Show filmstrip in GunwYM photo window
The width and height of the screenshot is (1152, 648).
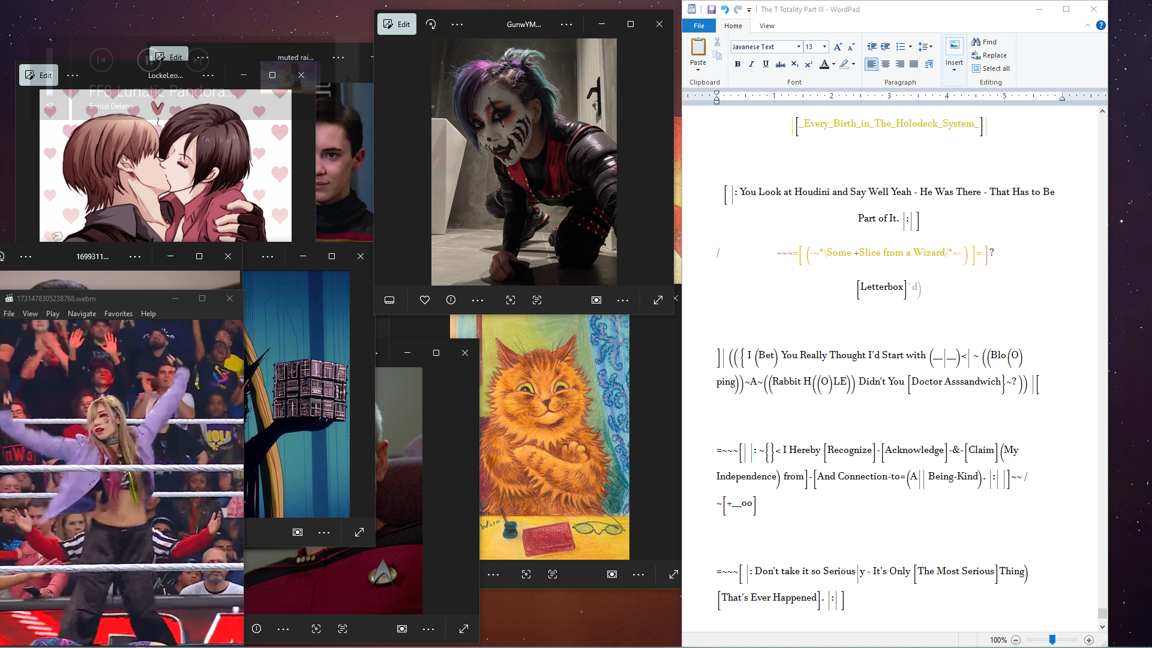point(389,300)
